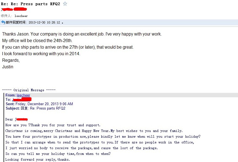This screenshot has height=162, width=238.
Task: Click the redacted sender name under the subject
Action: [x=14, y=9]
